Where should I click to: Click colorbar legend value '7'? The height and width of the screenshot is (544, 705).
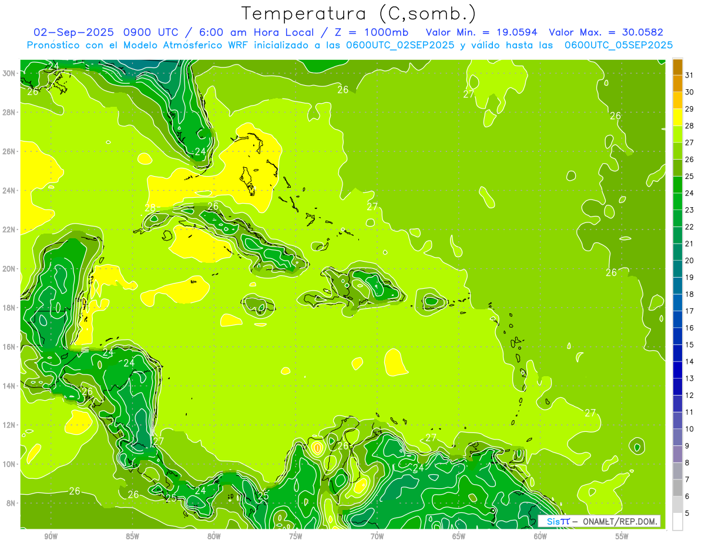point(687,479)
